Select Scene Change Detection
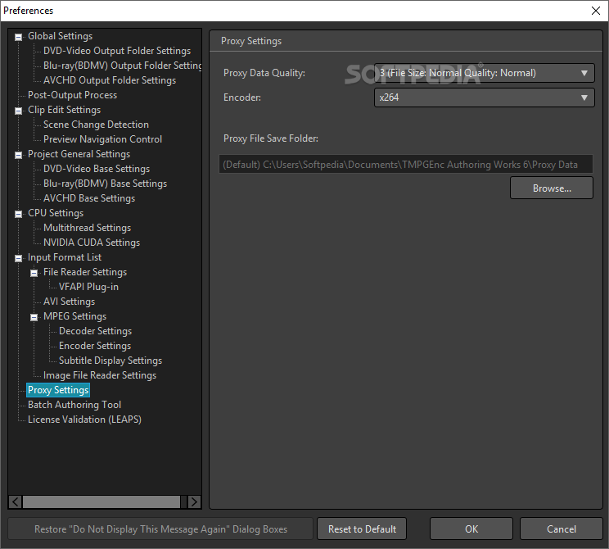Viewport: 609px width, 549px height. 96,125
